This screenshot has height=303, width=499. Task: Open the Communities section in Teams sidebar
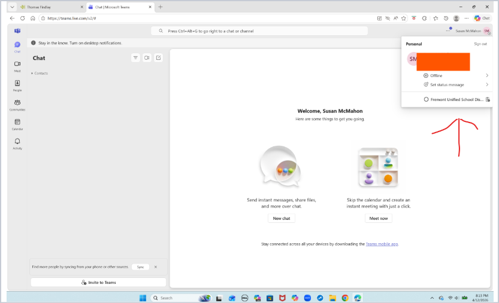(17, 105)
